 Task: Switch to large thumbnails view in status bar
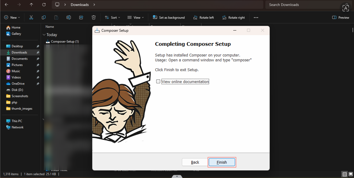tap(350, 174)
